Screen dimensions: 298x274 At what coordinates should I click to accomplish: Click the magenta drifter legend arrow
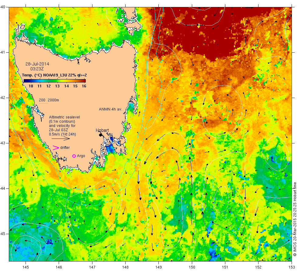point(56,148)
